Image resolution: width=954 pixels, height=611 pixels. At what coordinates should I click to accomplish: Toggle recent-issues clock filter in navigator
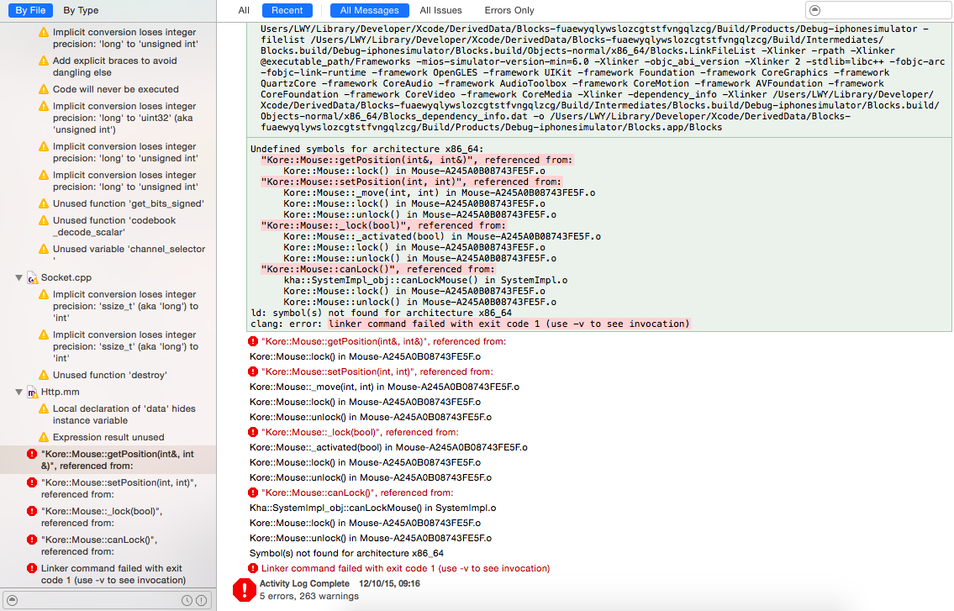pyautogui.click(x=187, y=601)
